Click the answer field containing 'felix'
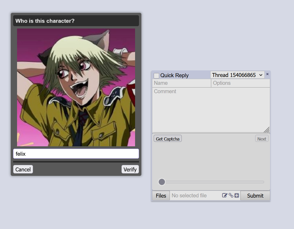Screen dimensions: 294x229 pos(76,154)
